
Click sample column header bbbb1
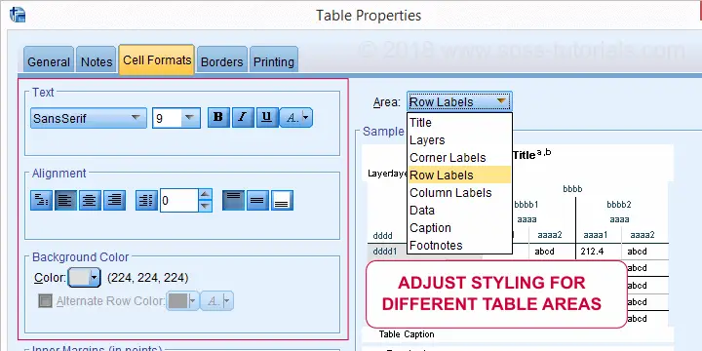click(526, 205)
